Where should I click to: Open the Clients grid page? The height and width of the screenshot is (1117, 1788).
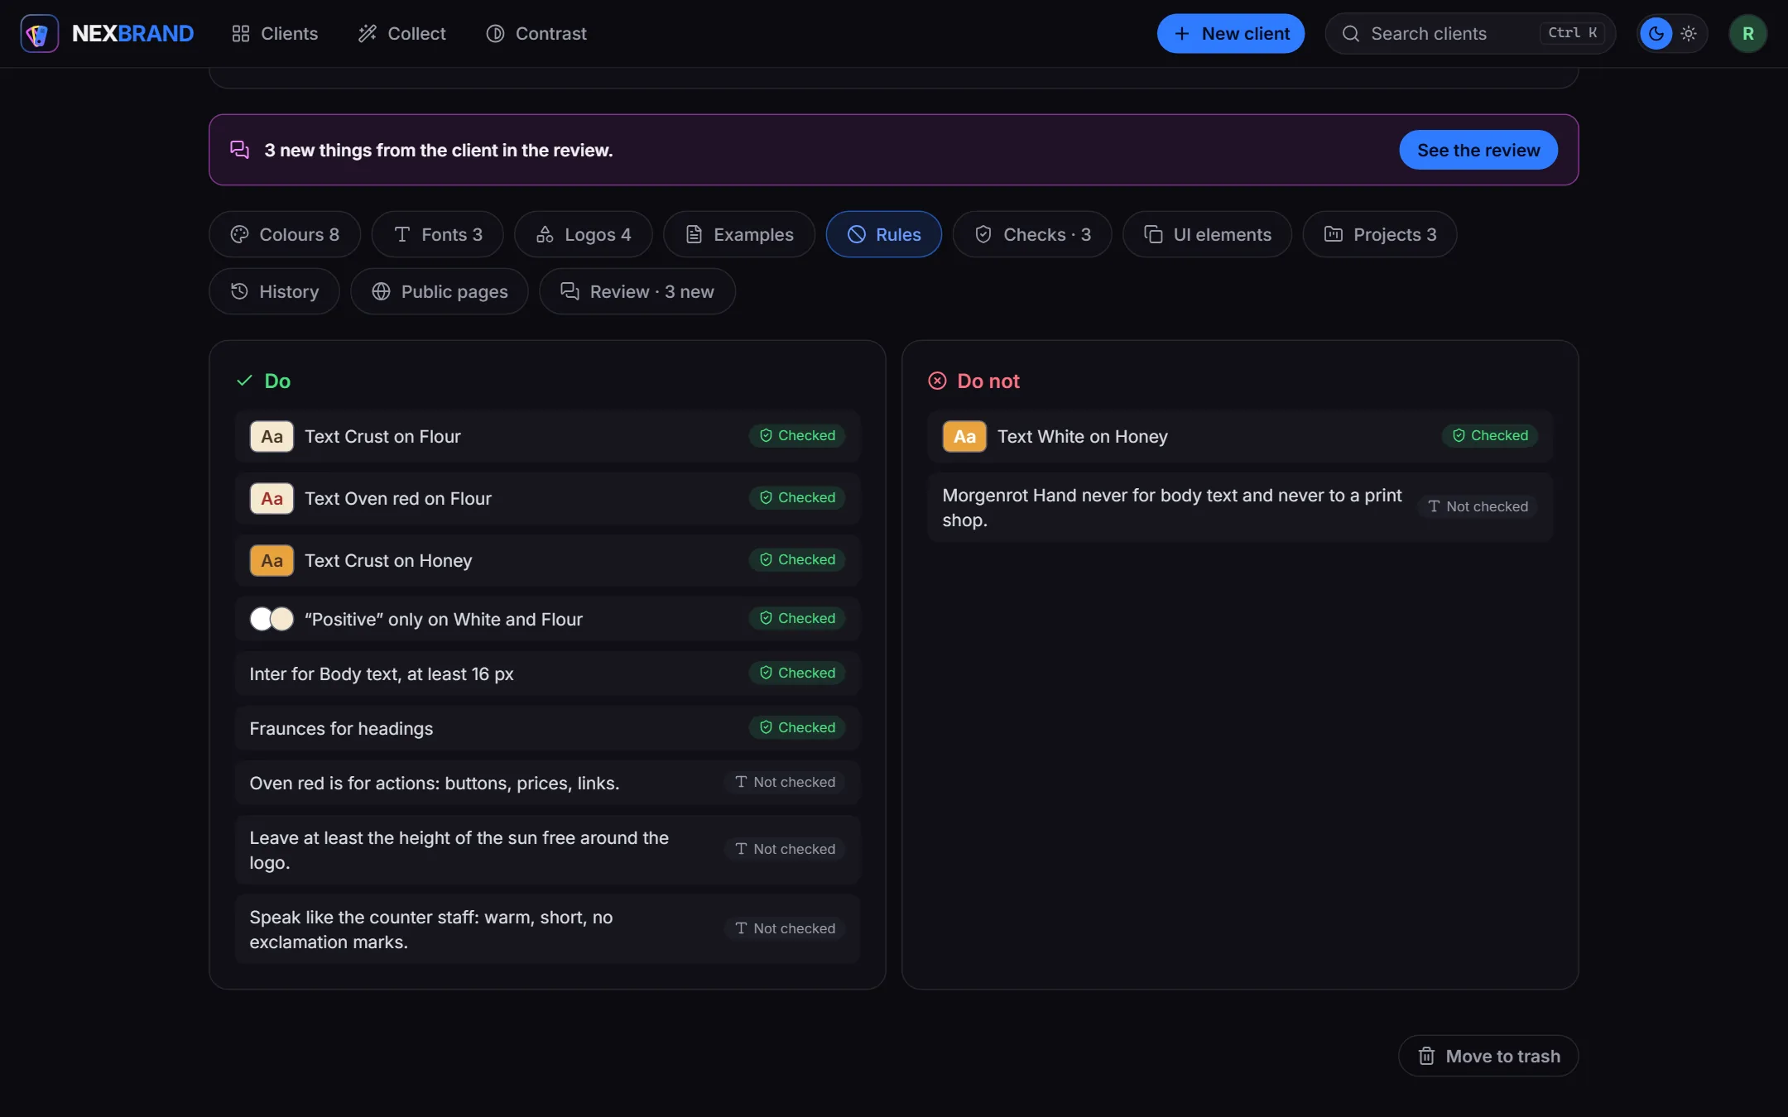tap(275, 34)
